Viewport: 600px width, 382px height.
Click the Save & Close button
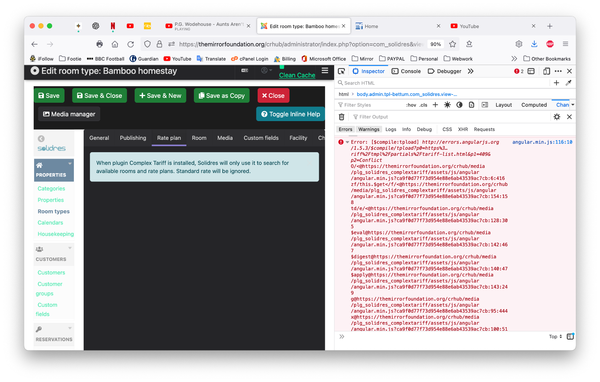click(x=99, y=96)
